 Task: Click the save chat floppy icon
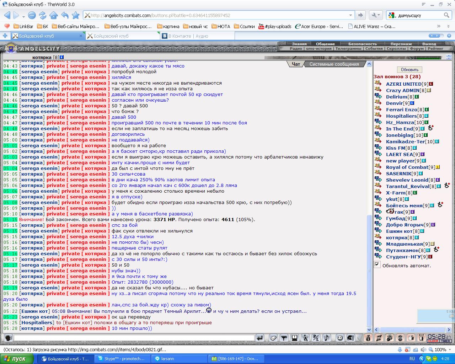(295, 338)
